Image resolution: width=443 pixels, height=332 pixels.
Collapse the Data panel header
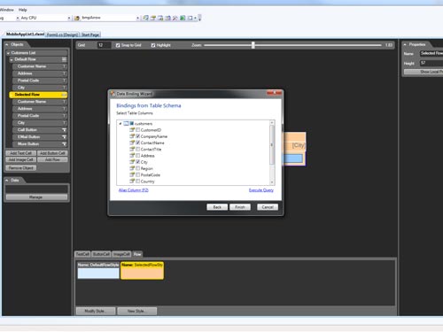tap(6, 180)
